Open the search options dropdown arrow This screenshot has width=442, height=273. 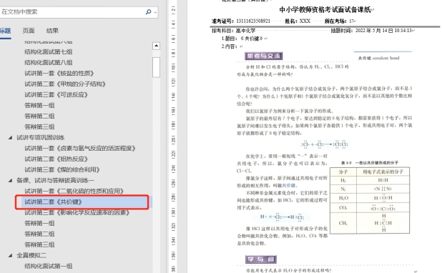tap(155, 12)
